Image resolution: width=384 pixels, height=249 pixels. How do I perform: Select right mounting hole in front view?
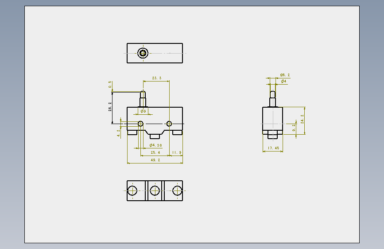[169, 124]
